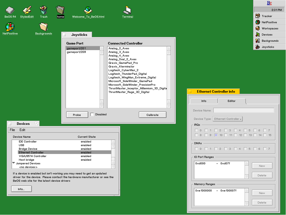Select NetPositive in the Deskbar
The width and height of the screenshot is (286, 215).
tap(270, 22)
